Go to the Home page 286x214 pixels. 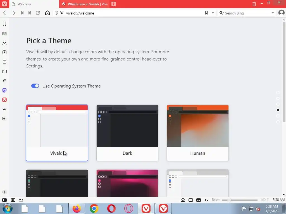(x=47, y=13)
